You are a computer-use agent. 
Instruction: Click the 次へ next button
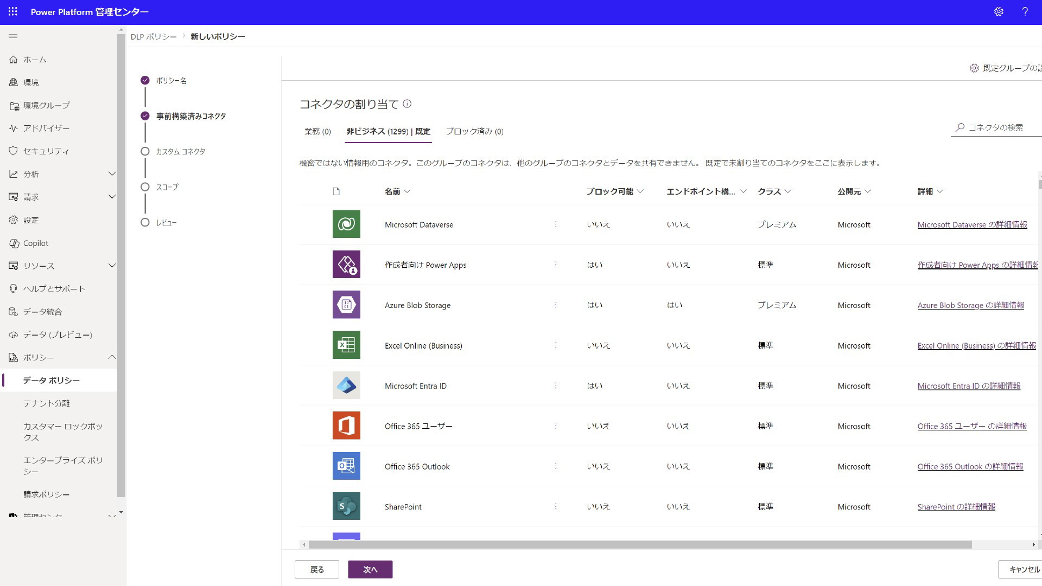click(370, 570)
